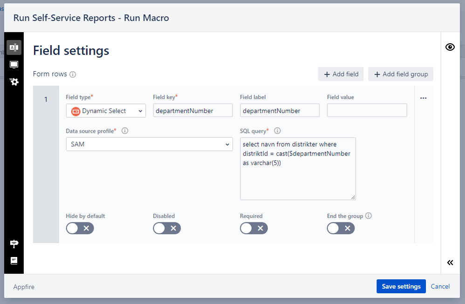
Task: Click the Field key input box
Action: pyautogui.click(x=193, y=110)
